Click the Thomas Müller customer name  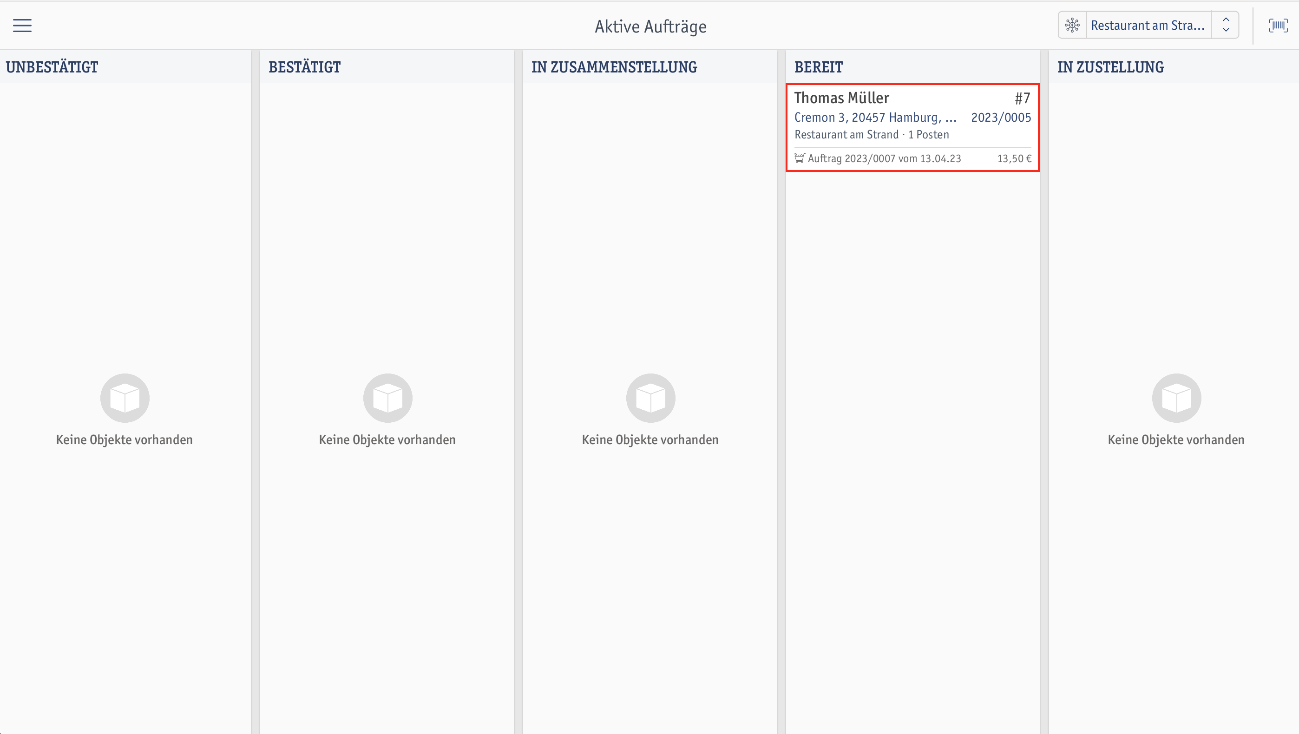(x=842, y=98)
